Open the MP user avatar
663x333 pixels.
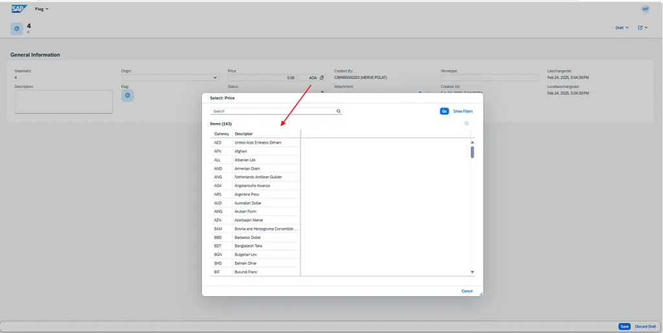(x=646, y=9)
